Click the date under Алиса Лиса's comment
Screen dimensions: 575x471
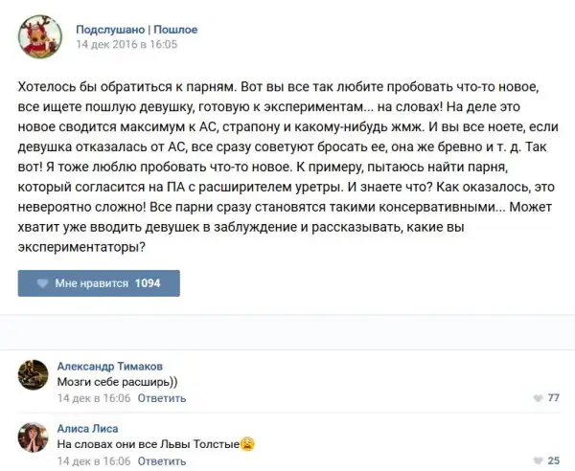[x=94, y=460]
